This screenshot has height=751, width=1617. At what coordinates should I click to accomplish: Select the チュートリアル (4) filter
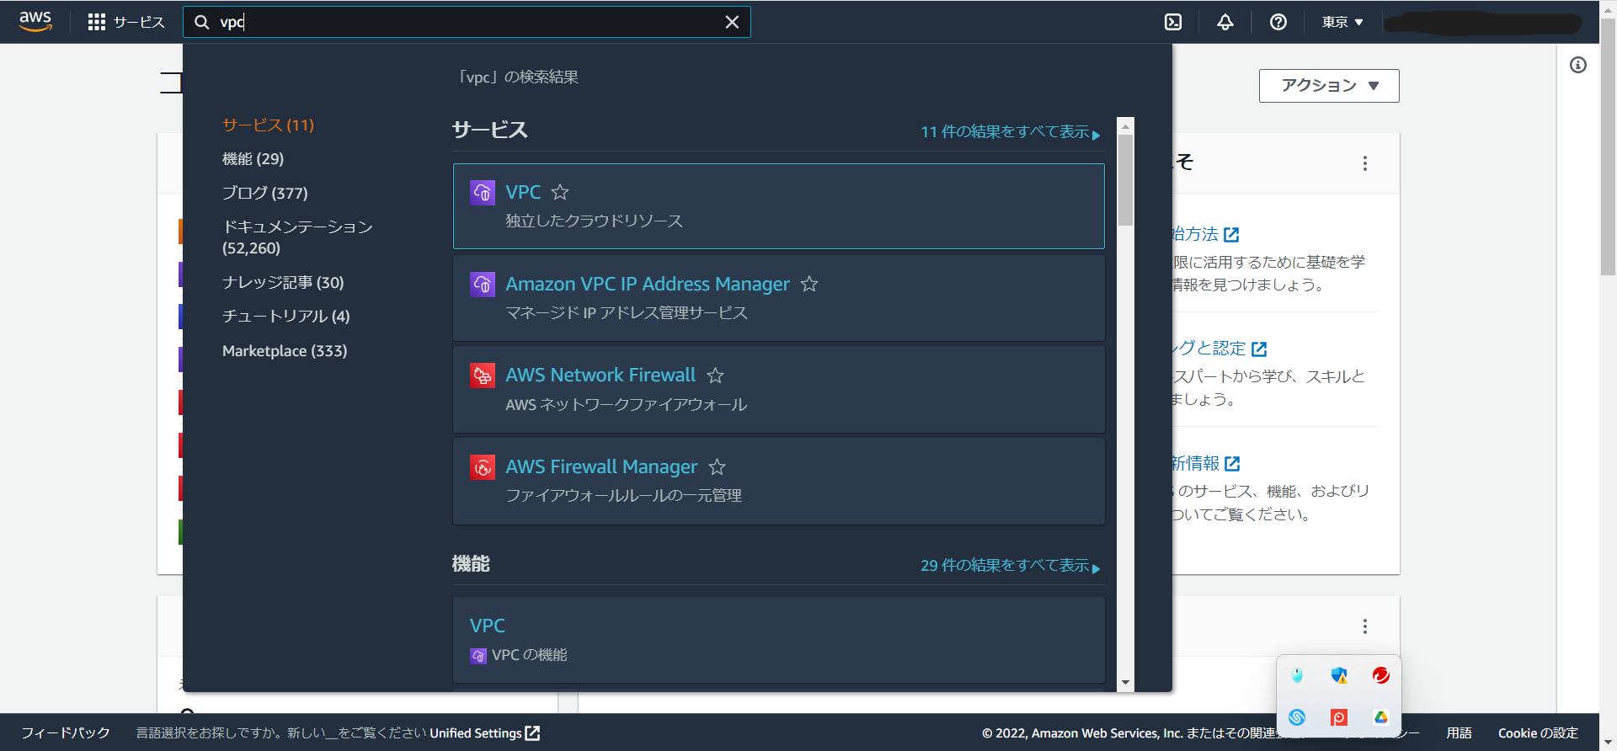[x=286, y=316]
